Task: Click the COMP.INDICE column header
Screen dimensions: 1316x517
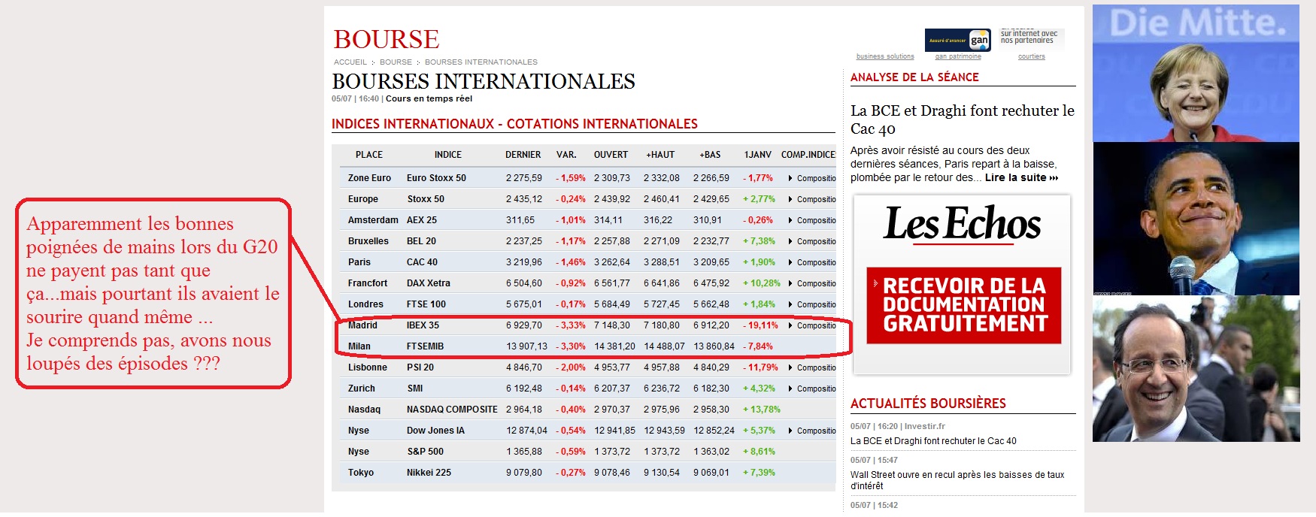Action: (x=808, y=155)
